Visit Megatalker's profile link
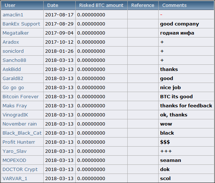215x183 pixels. tap(16, 33)
